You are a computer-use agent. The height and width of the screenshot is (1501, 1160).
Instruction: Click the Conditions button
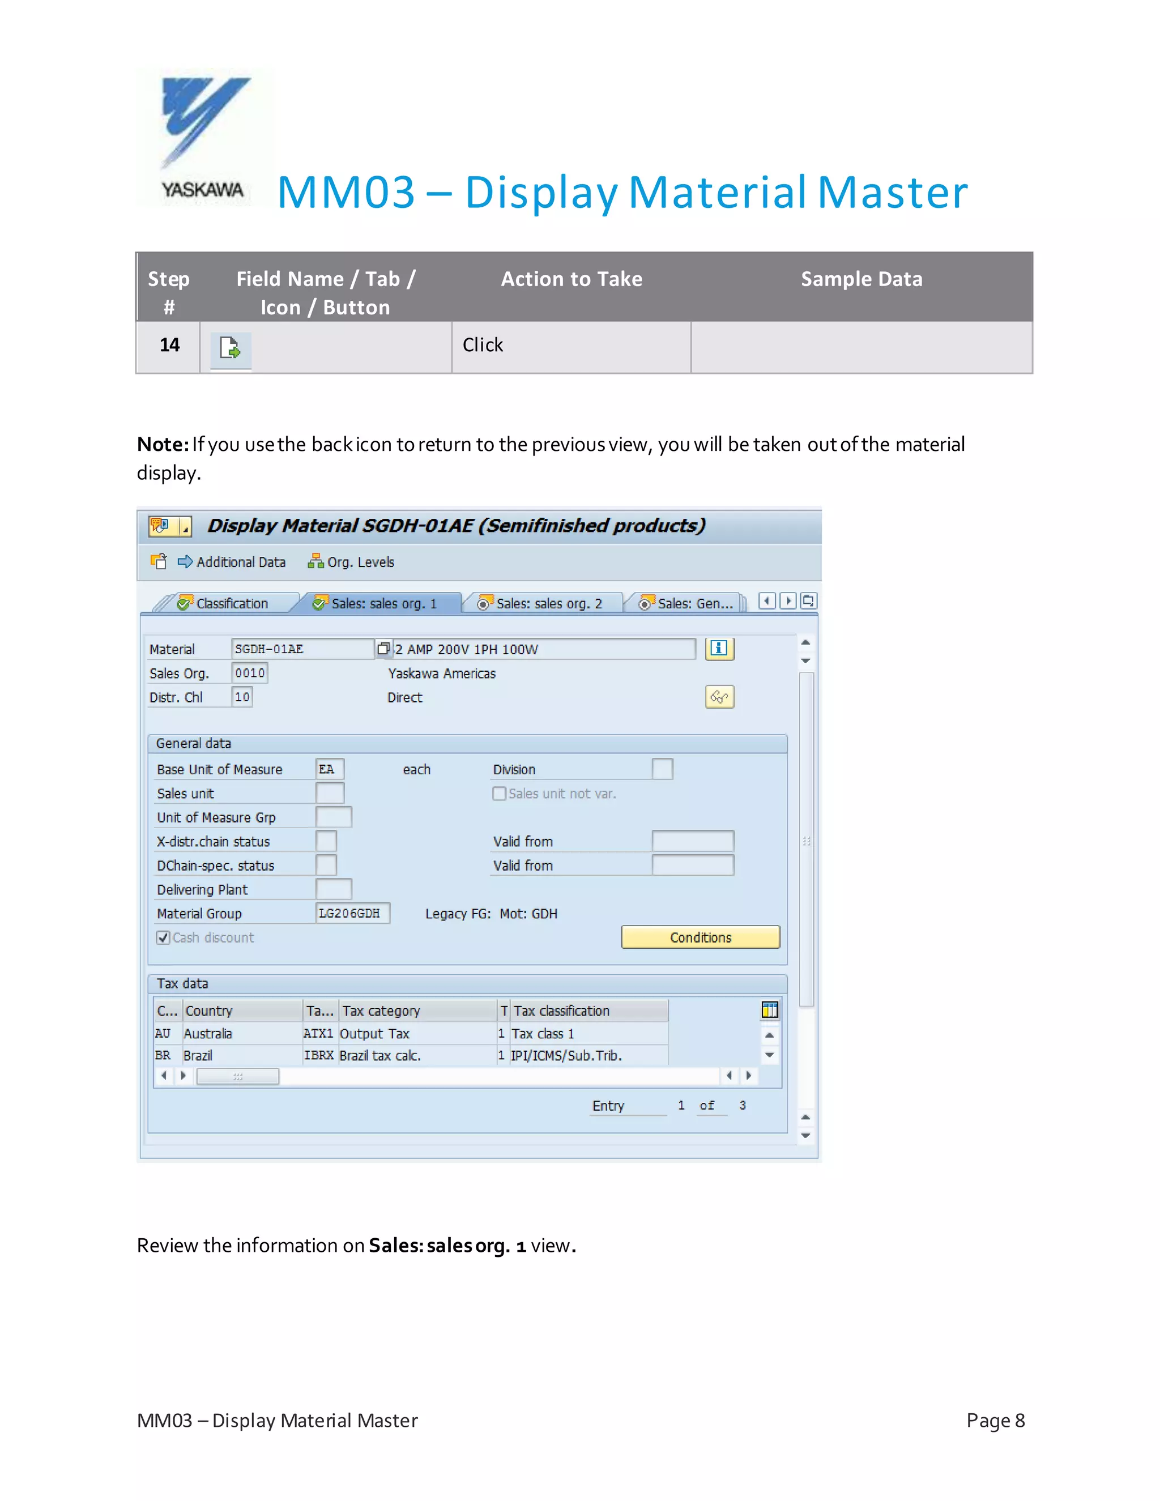tap(701, 937)
